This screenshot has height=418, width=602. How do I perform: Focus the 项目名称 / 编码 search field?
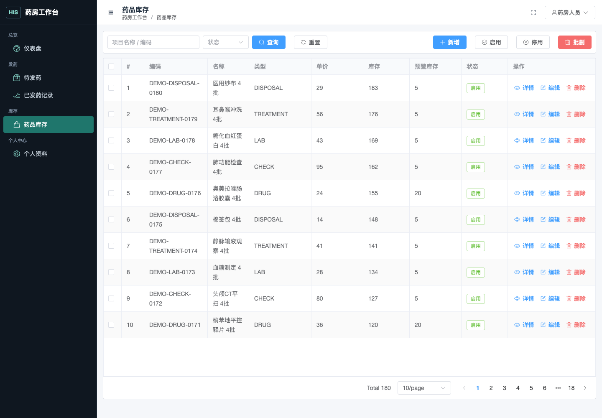153,42
